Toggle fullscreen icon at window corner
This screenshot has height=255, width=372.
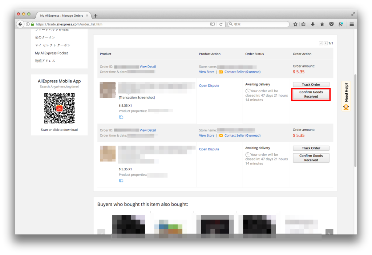pos(353,14)
